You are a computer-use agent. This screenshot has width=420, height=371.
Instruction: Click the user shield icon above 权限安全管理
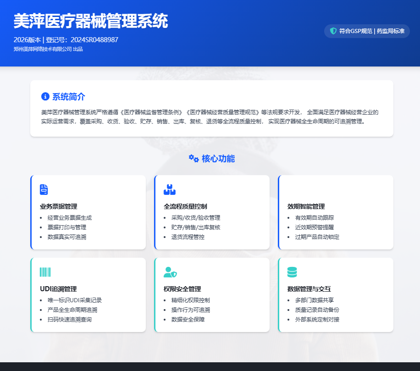click(x=170, y=272)
